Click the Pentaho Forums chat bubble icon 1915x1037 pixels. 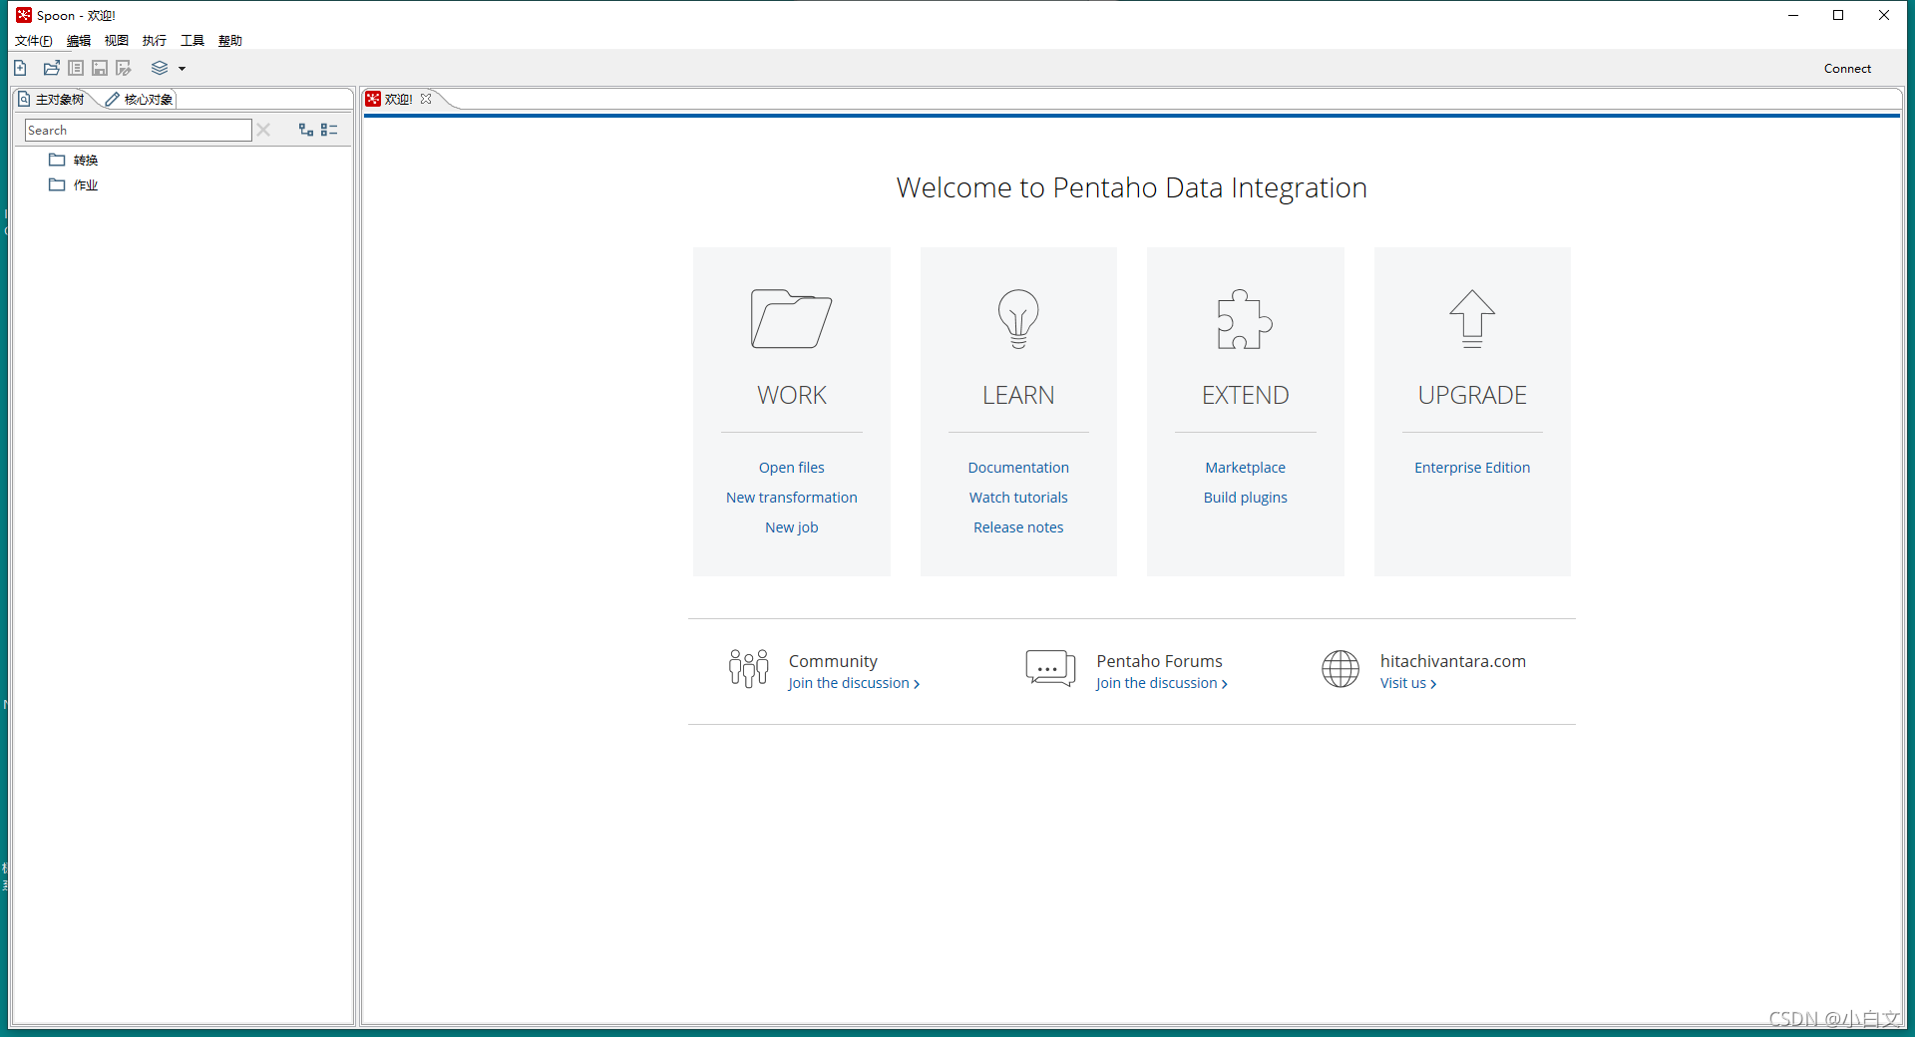(1050, 668)
